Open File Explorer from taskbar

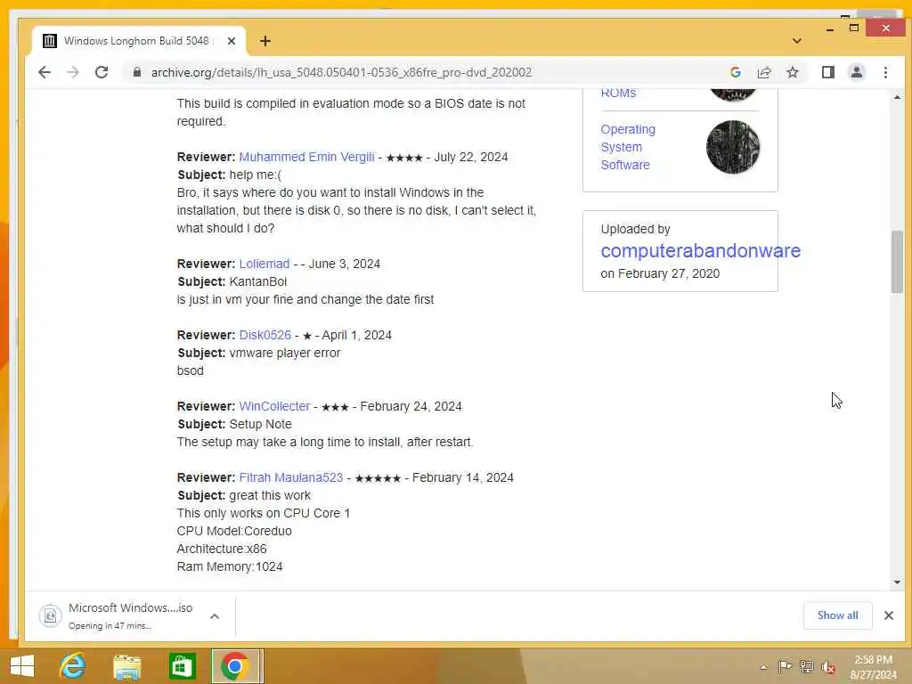[x=126, y=666]
